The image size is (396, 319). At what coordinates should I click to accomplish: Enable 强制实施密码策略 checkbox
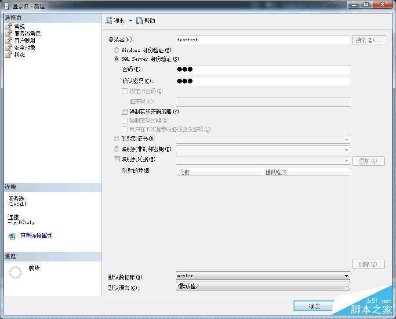[x=124, y=112]
